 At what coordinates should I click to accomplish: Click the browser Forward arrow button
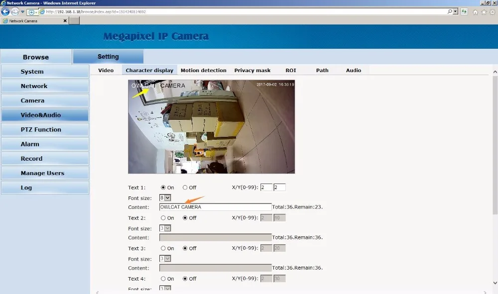point(14,12)
